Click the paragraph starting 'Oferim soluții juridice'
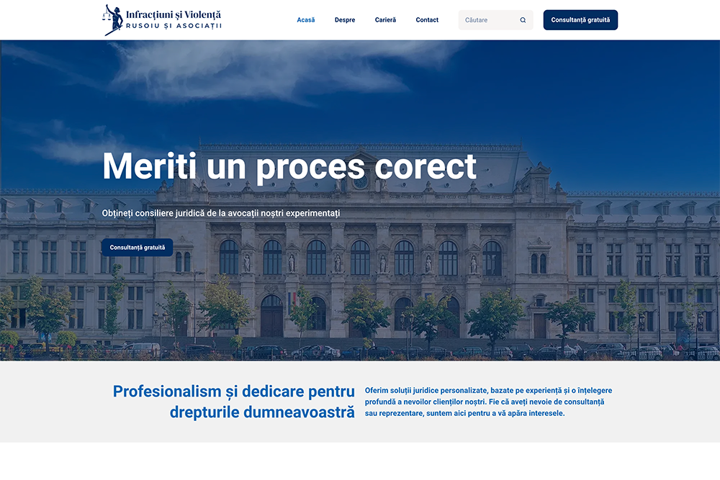 (488, 402)
